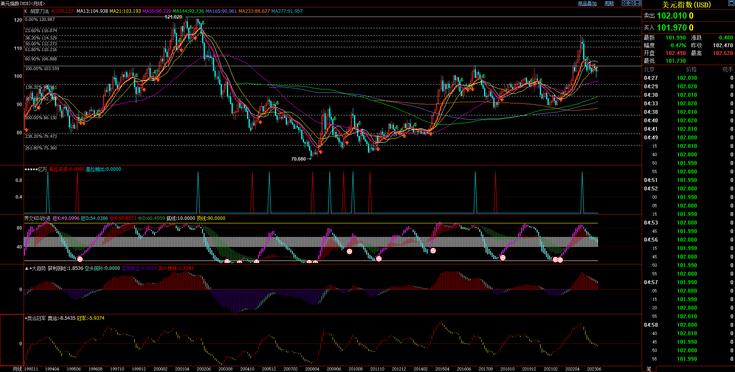Click the 月线 period label
The width and height of the screenshot is (735, 372).
click(17, 369)
